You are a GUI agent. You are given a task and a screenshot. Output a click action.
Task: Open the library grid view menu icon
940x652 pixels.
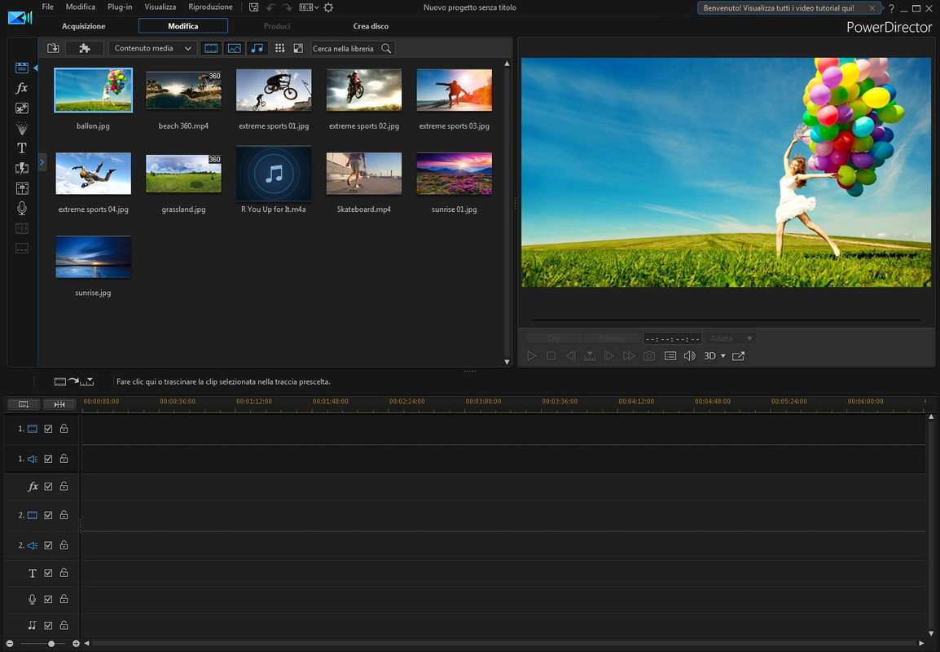[x=279, y=48]
